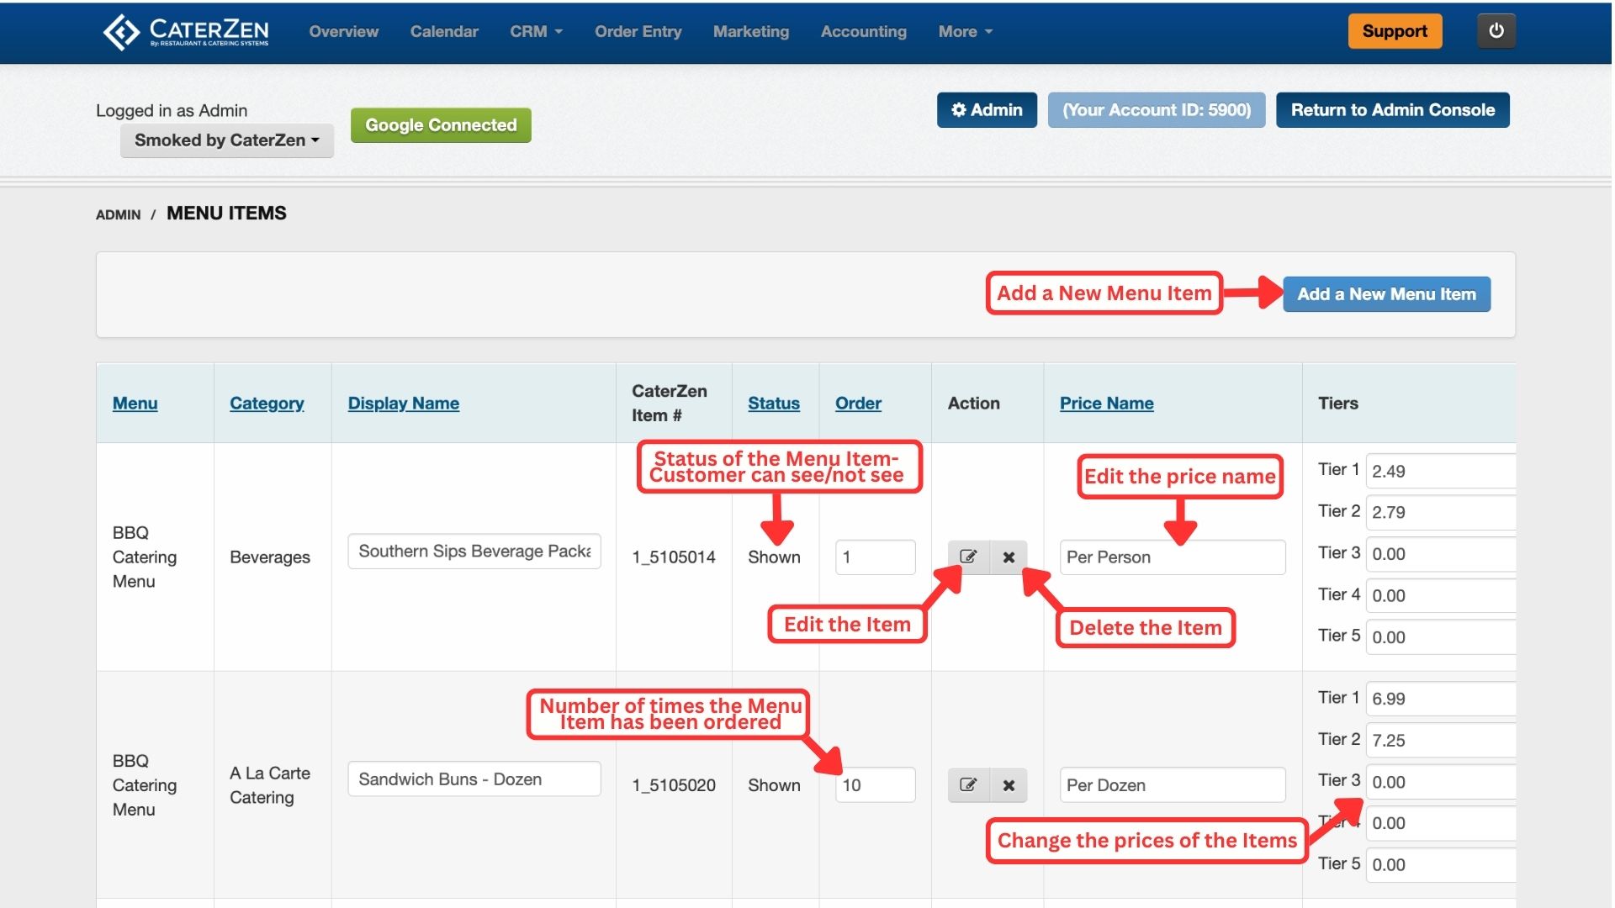Click Return to Admin Console
The width and height of the screenshot is (1615, 908).
tap(1392, 110)
